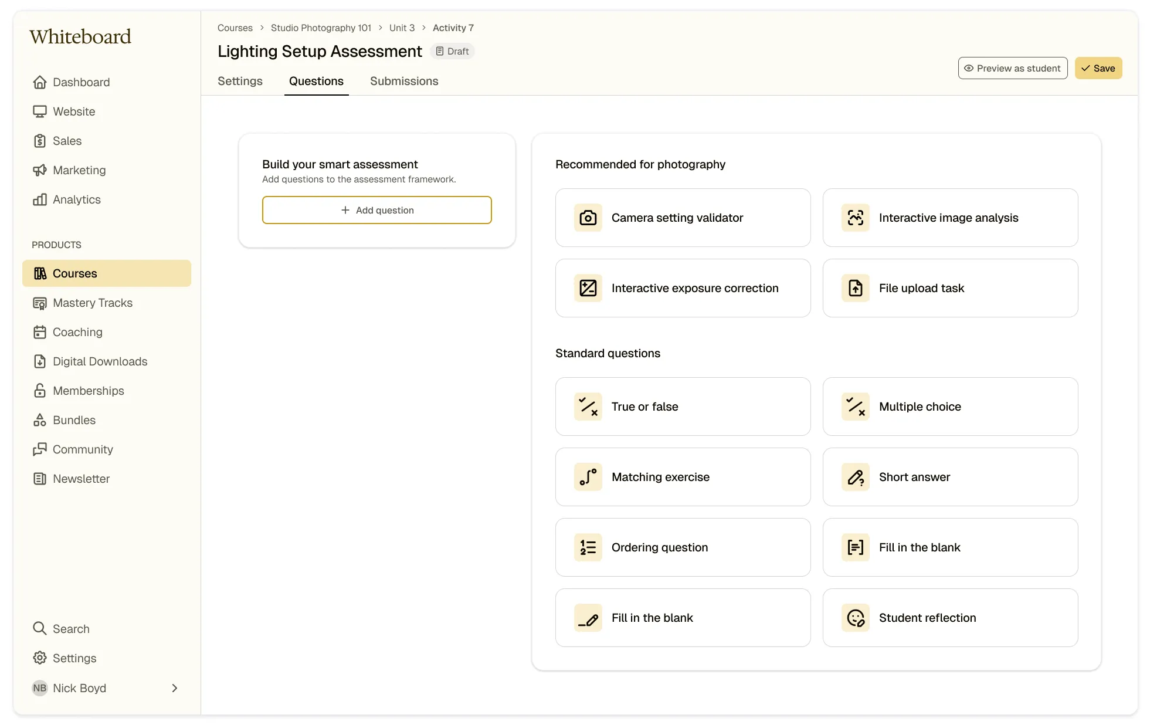Image resolution: width=1150 pixels, height=728 pixels.
Task: Click the Student reflection smiley icon
Action: click(855, 618)
